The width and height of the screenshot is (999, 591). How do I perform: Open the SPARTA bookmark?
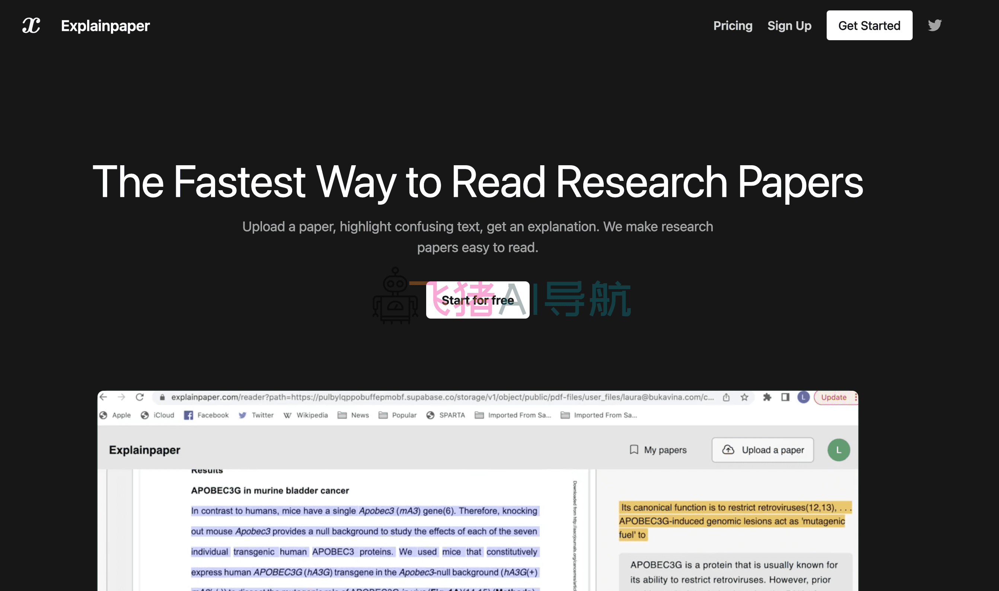point(446,415)
